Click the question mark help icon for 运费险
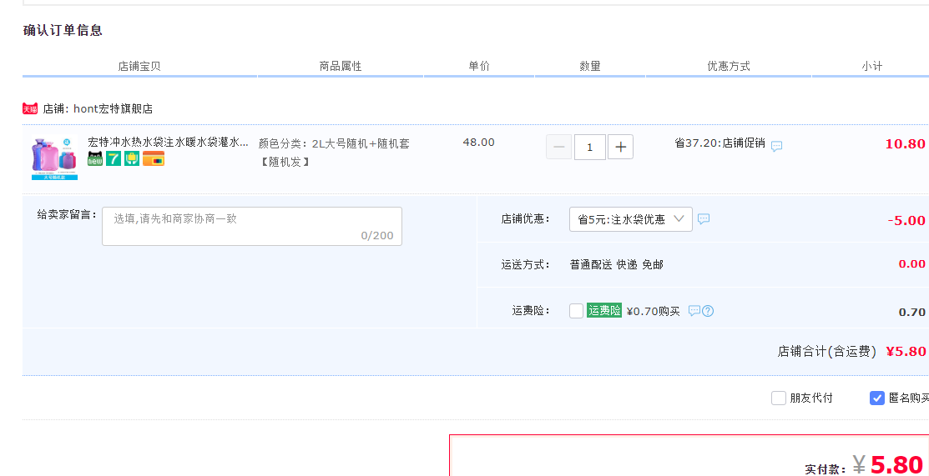Screen dimensions: 929x476 (x=708, y=311)
